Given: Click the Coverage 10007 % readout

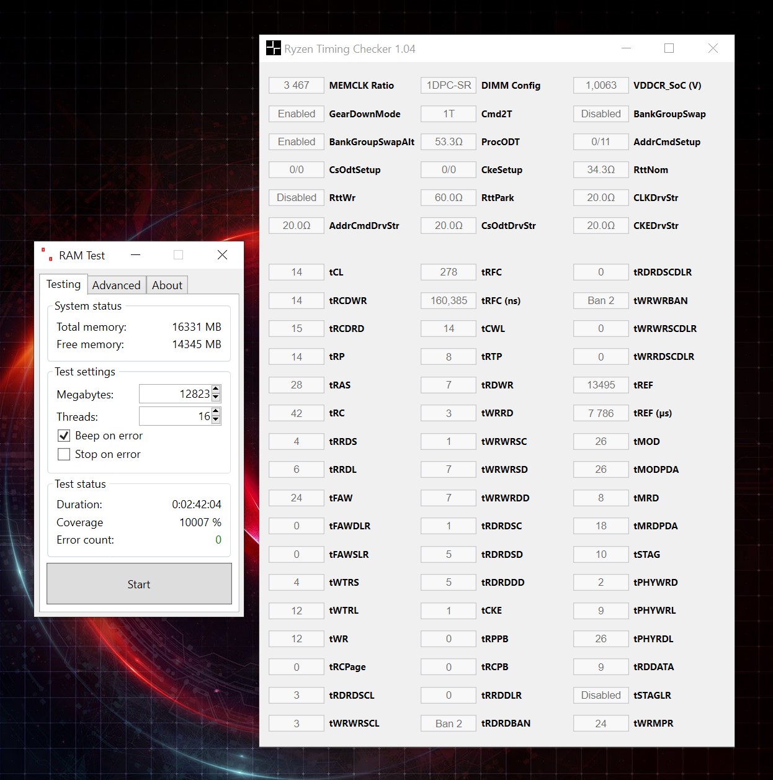Looking at the screenshot, I should click(x=200, y=522).
